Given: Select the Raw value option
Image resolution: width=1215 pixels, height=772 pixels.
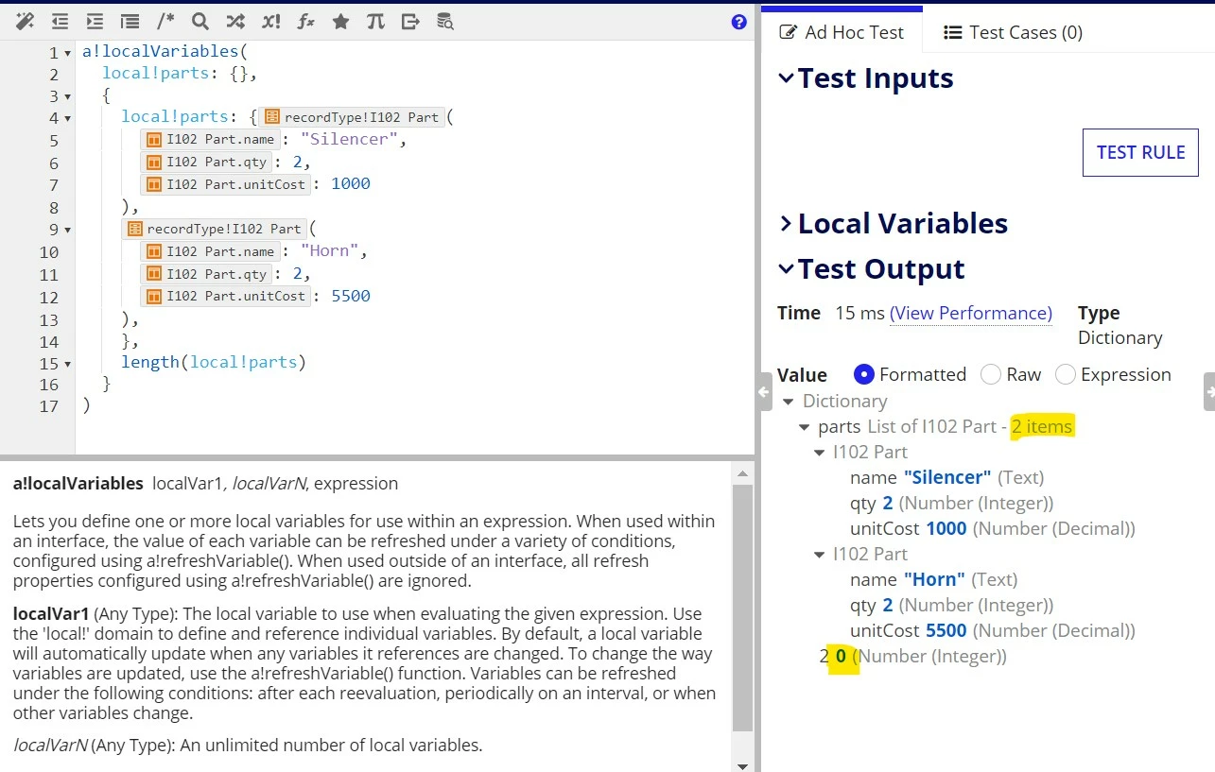Looking at the screenshot, I should click(991, 374).
